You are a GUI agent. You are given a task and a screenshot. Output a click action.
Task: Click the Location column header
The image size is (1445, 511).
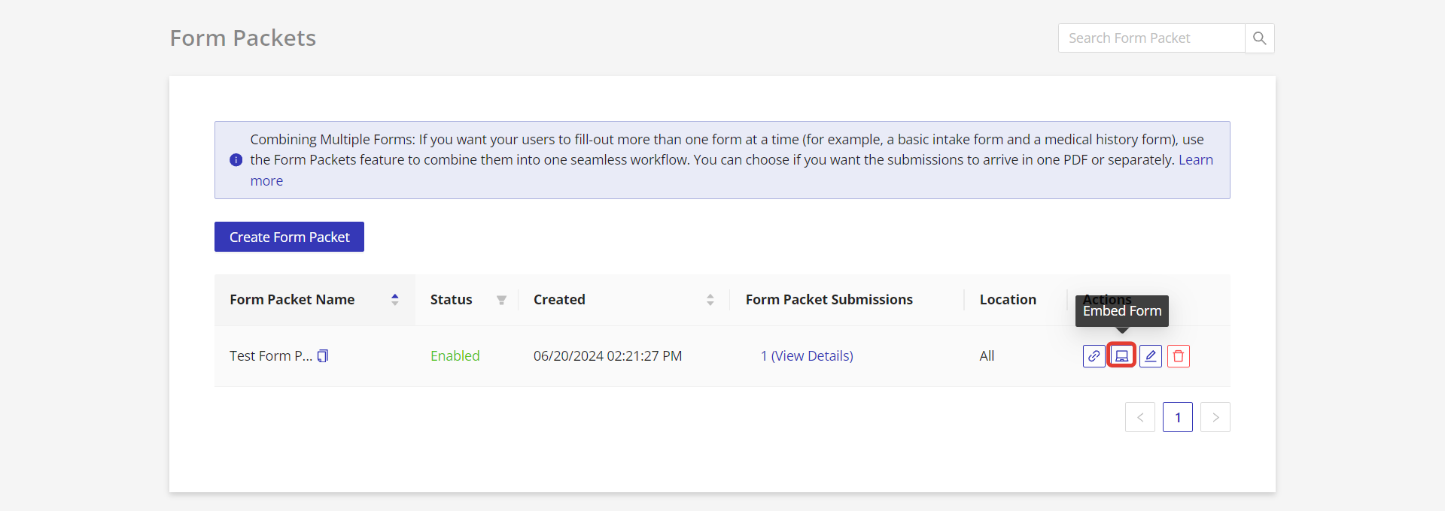(1007, 300)
